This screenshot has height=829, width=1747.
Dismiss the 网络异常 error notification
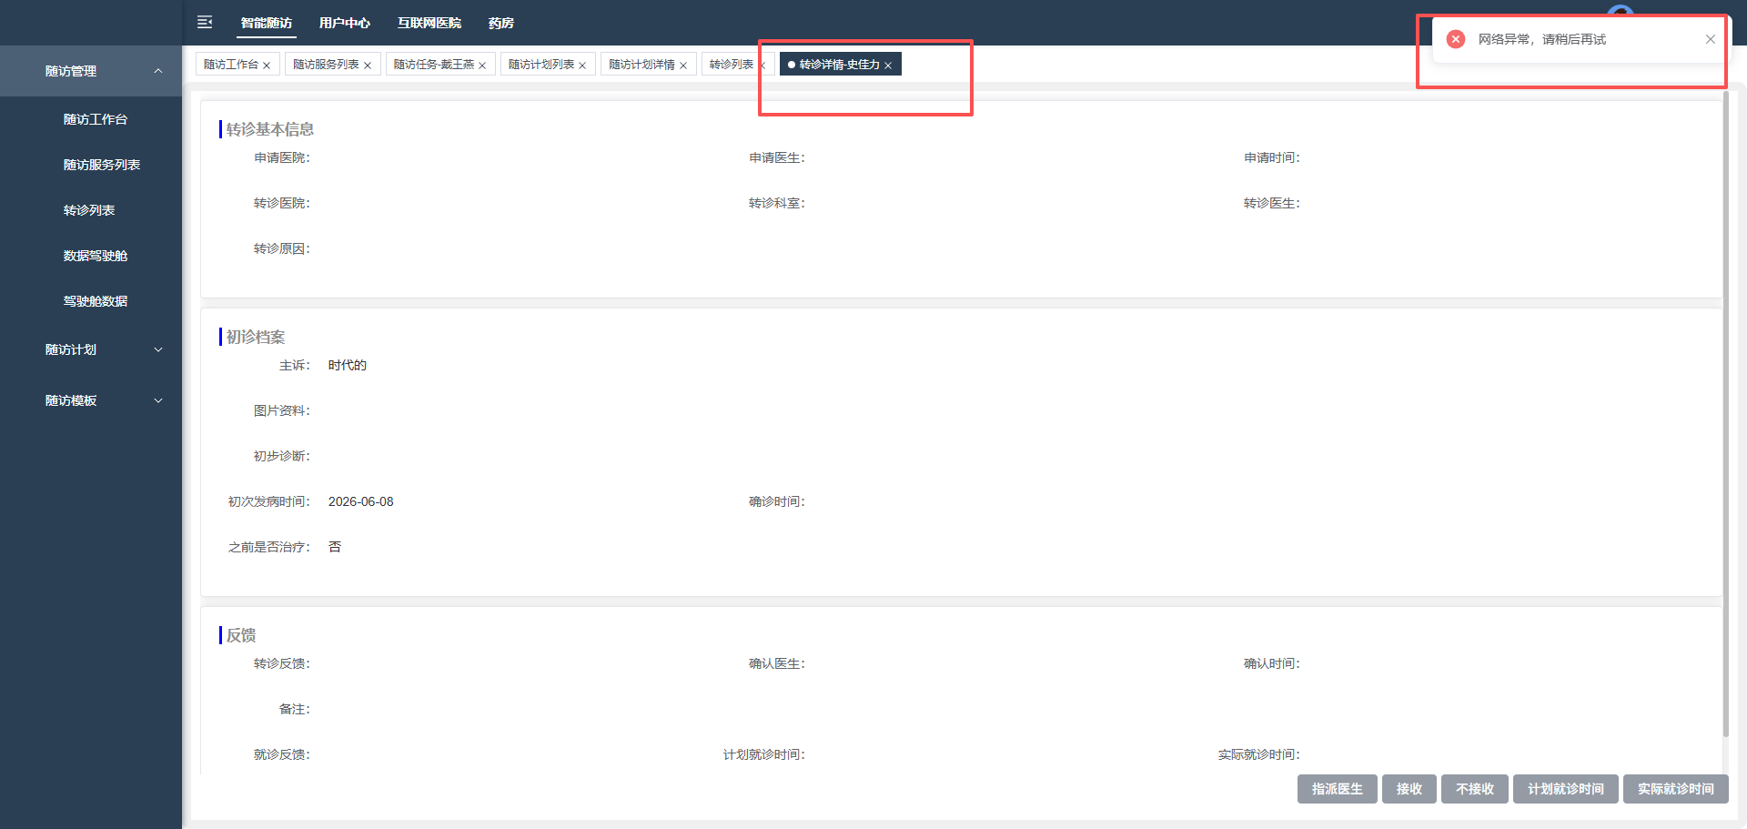coord(1711,39)
